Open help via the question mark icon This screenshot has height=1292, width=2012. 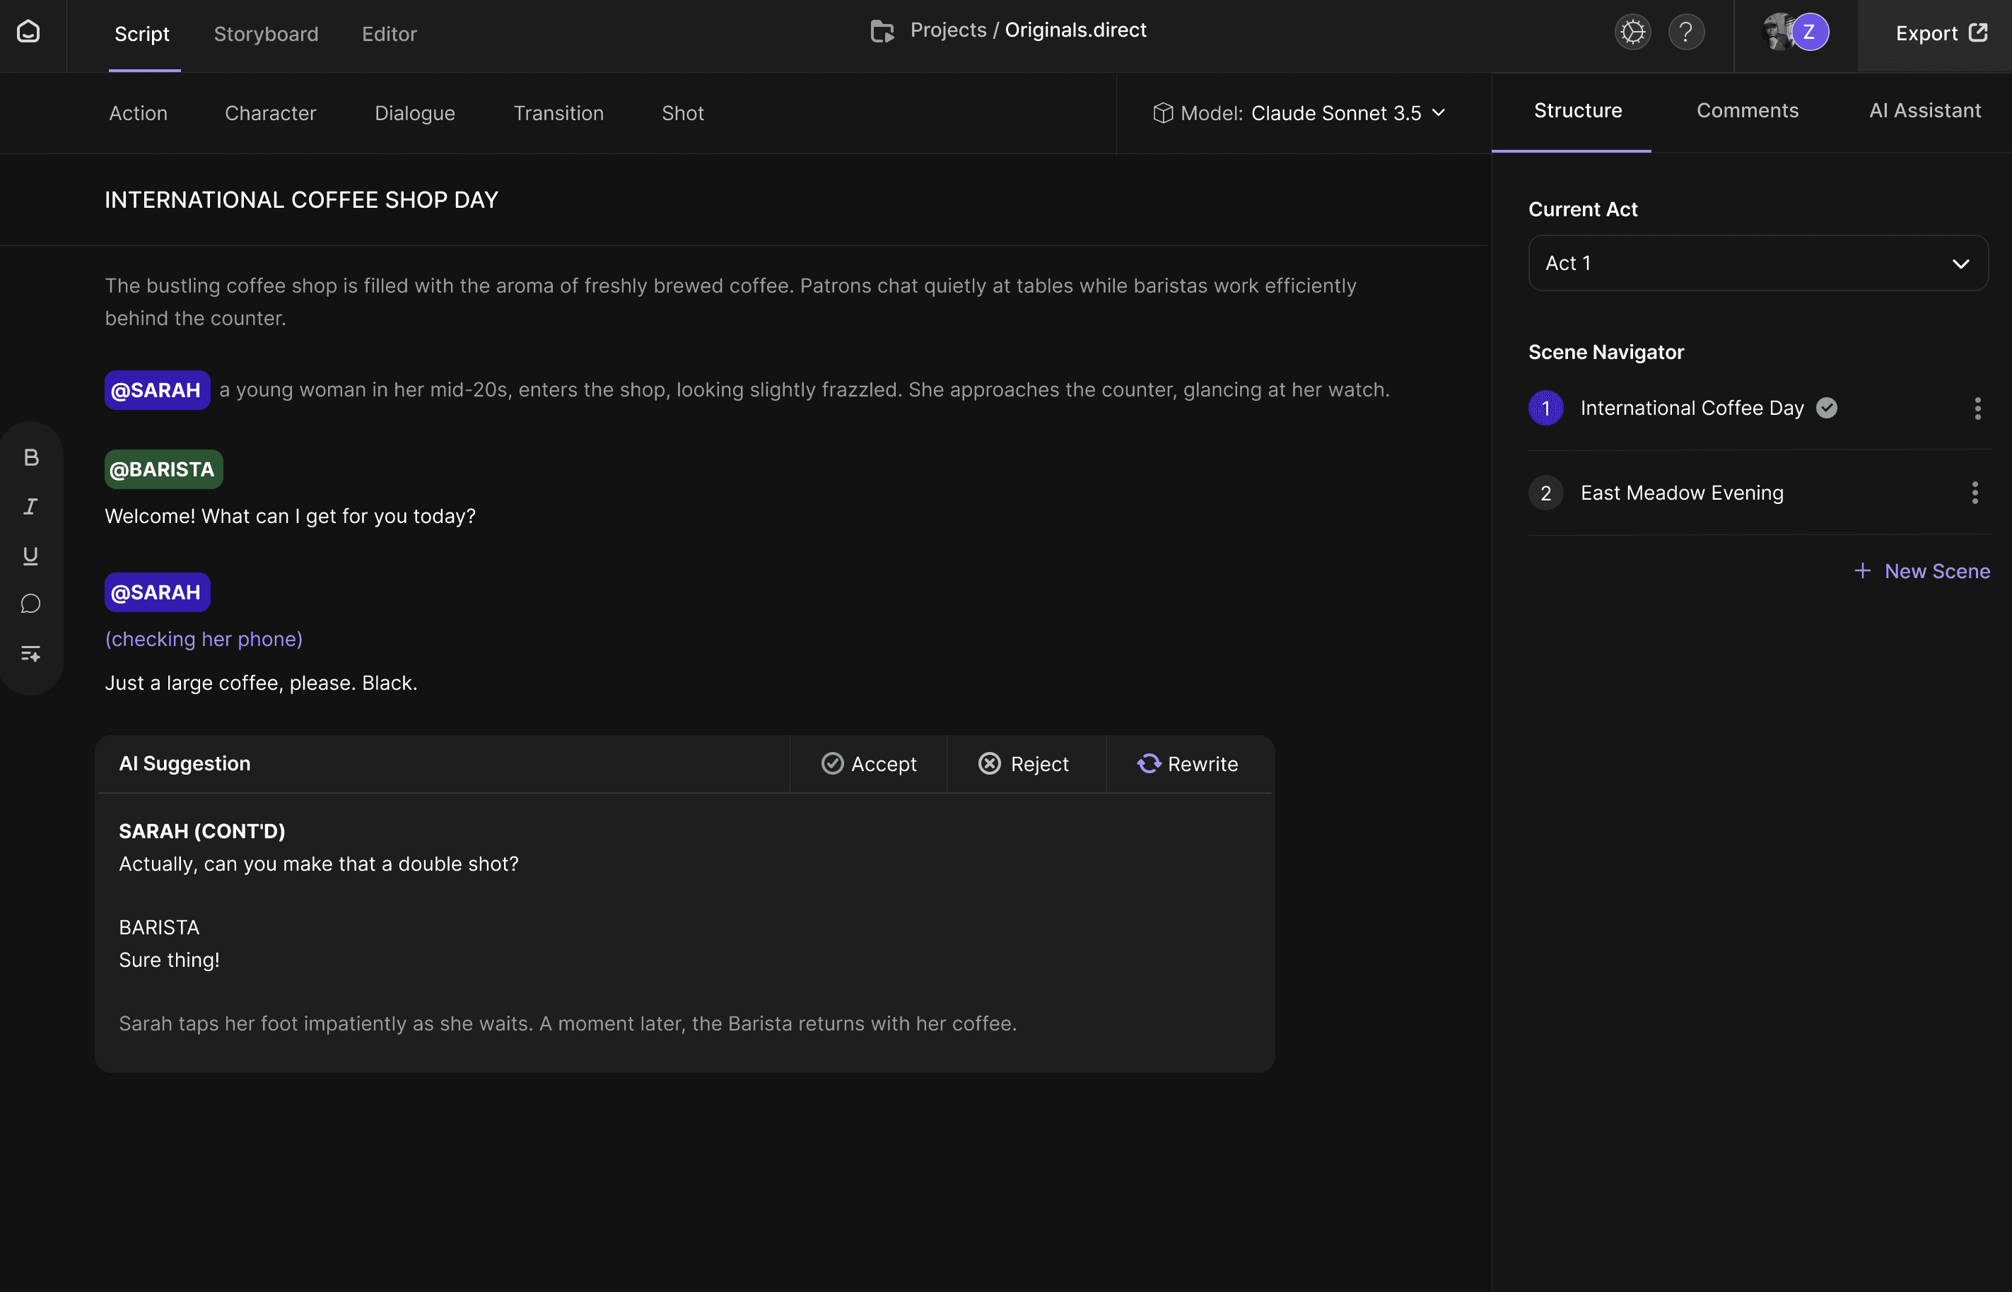point(1685,33)
